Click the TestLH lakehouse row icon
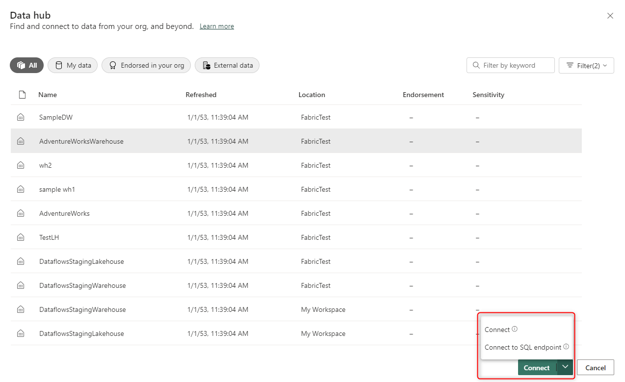Viewport: 625px width, 382px height. pos(21,237)
